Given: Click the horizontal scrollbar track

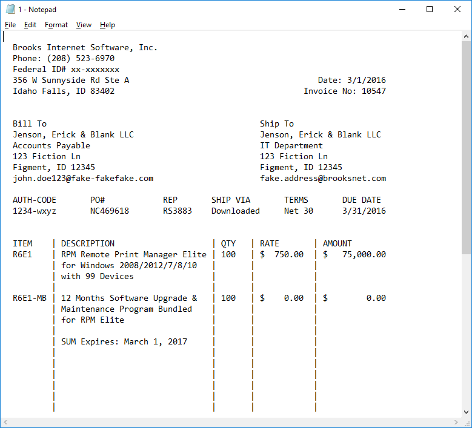Looking at the screenshot, I should (231, 422).
